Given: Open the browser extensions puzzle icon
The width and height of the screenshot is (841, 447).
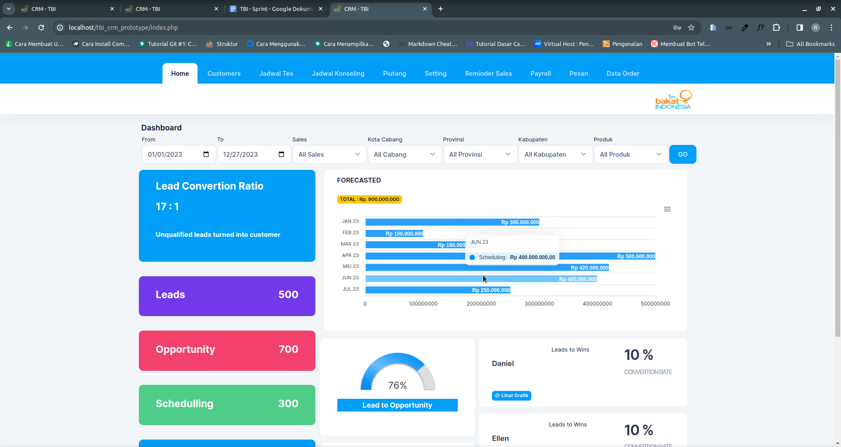Looking at the screenshot, I should pyautogui.click(x=776, y=28).
